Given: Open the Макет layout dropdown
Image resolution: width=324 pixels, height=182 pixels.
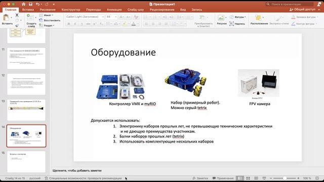Looking at the screenshot, I should pos(46,15).
